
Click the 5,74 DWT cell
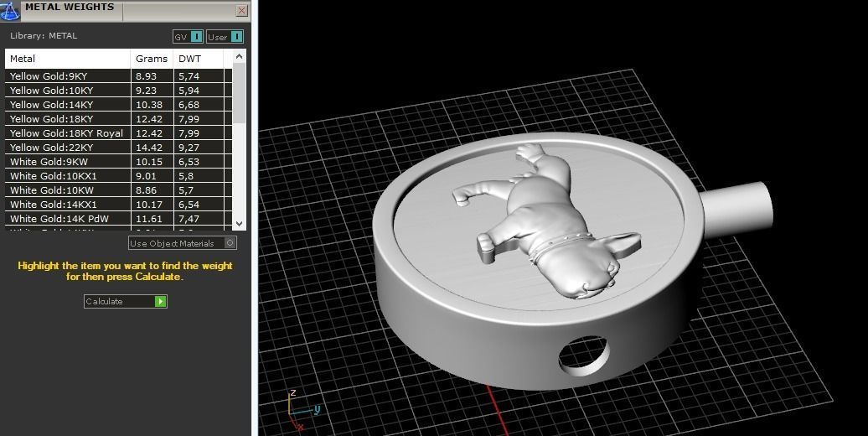[x=199, y=76]
